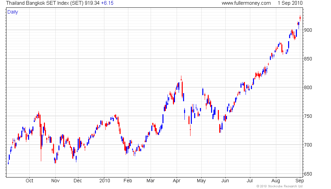The height and width of the screenshot is (189, 331).
Task: Click the change value +6.15
Action: click(107, 3)
